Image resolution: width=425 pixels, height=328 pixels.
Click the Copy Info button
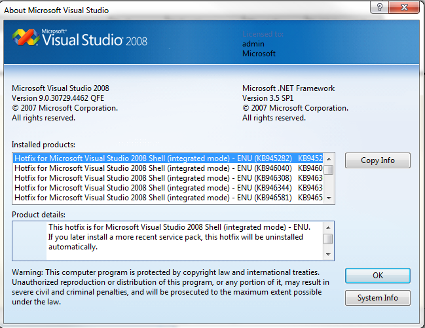[x=378, y=160]
